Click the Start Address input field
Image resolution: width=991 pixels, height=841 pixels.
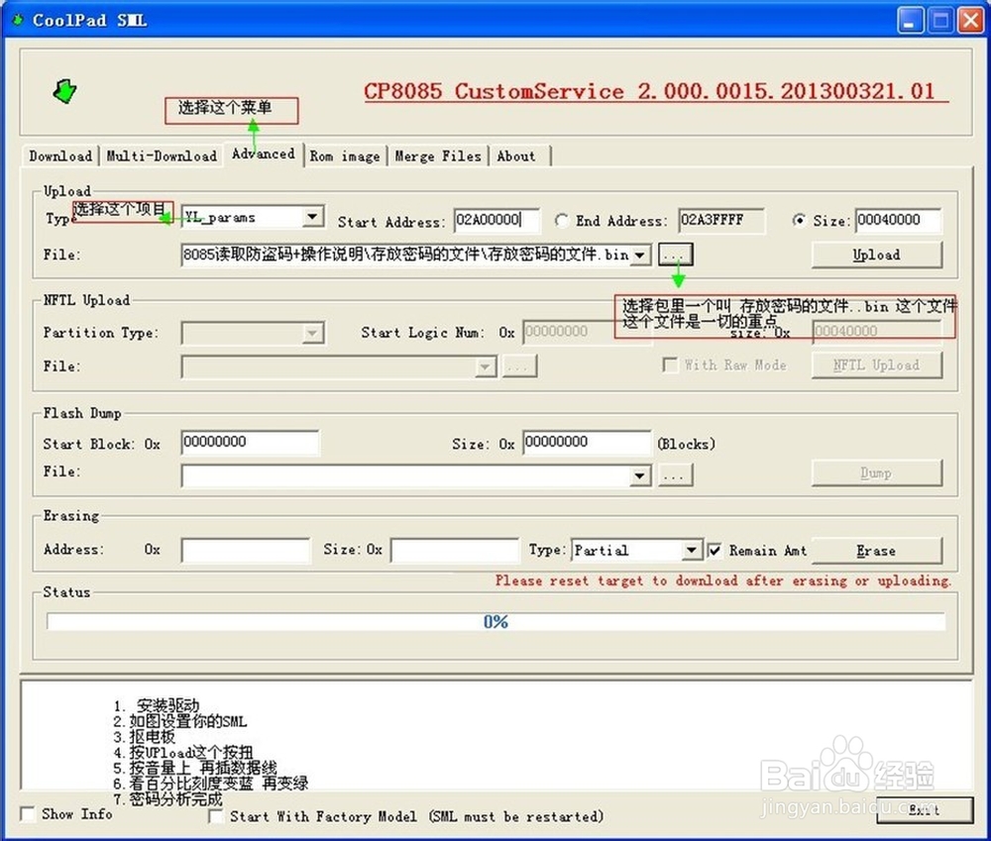coord(495,220)
